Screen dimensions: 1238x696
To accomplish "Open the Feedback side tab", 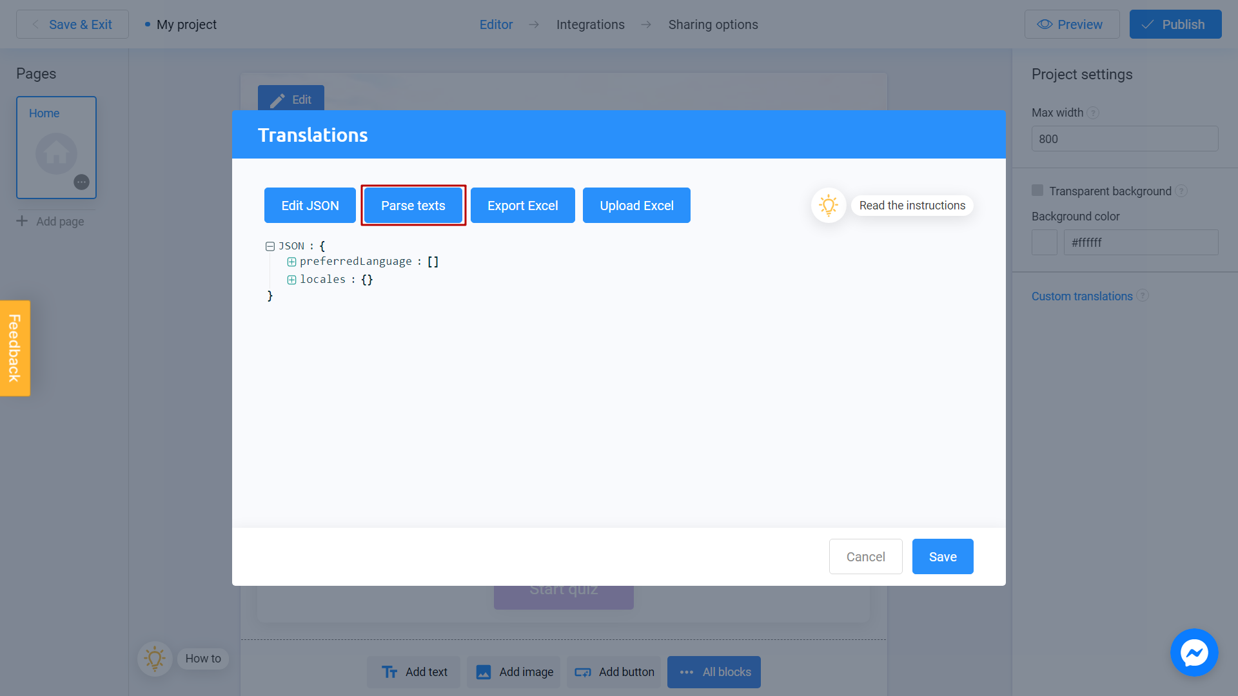I will (x=15, y=348).
